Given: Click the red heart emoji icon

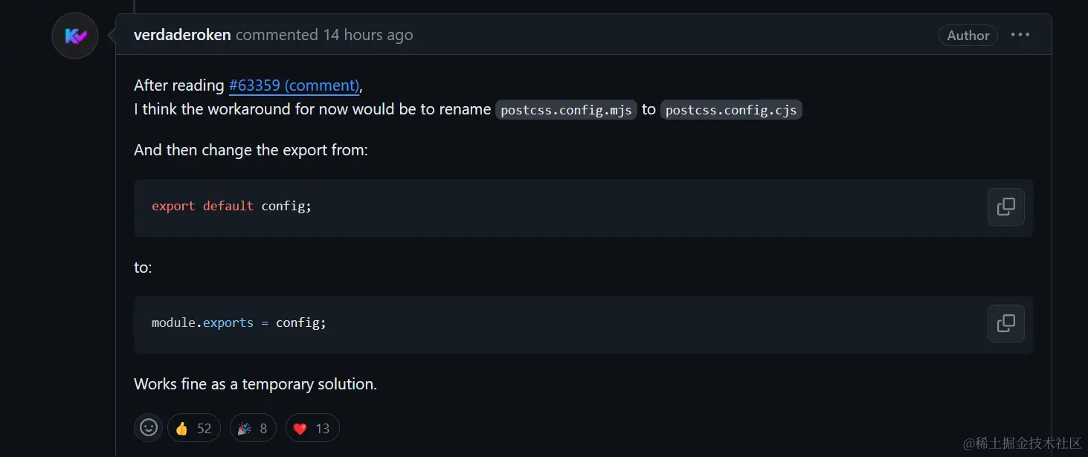Looking at the screenshot, I should (300, 429).
